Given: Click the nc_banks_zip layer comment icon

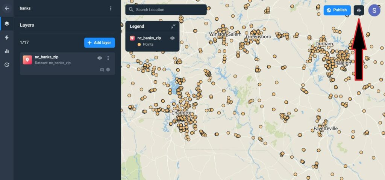Looking at the screenshot, I should coord(102,70).
